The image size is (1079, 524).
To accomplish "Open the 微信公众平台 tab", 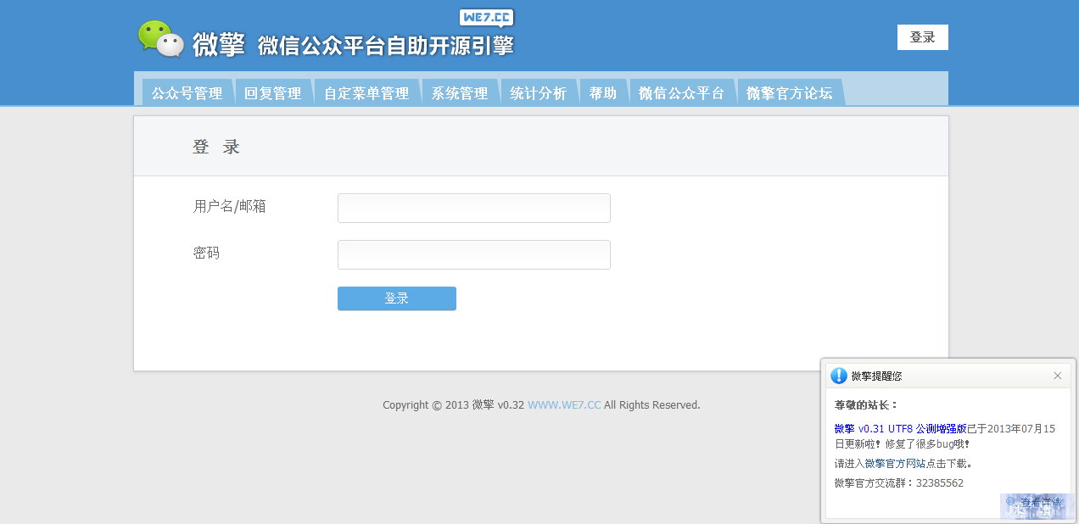I will [682, 93].
